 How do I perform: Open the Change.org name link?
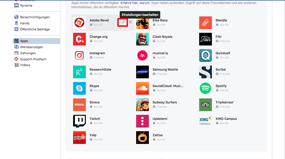coord(98,37)
